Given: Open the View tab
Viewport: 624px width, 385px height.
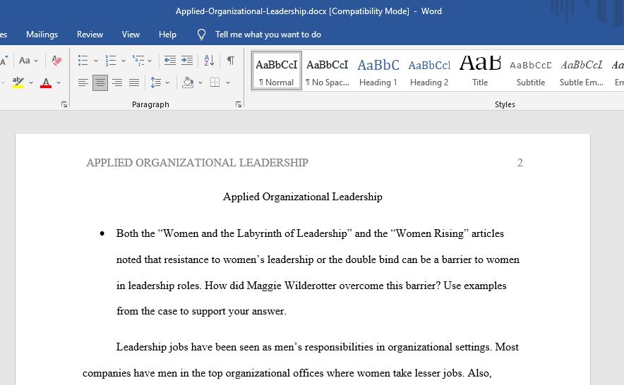Looking at the screenshot, I should 131,35.
